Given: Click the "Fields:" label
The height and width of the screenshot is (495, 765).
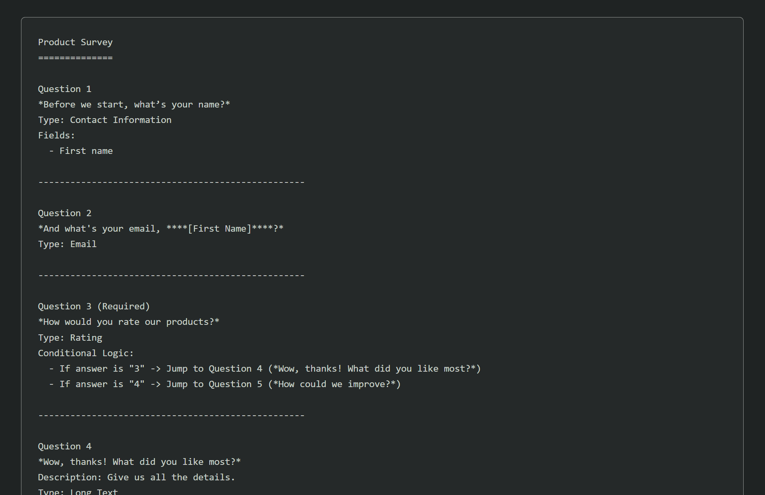Looking at the screenshot, I should [56, 136].
